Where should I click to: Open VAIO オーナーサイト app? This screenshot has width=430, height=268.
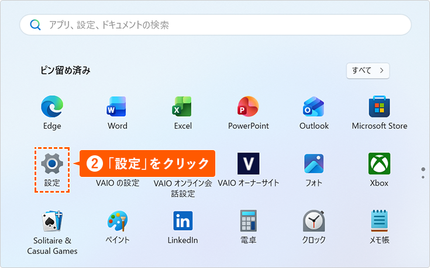coord(248,165)
